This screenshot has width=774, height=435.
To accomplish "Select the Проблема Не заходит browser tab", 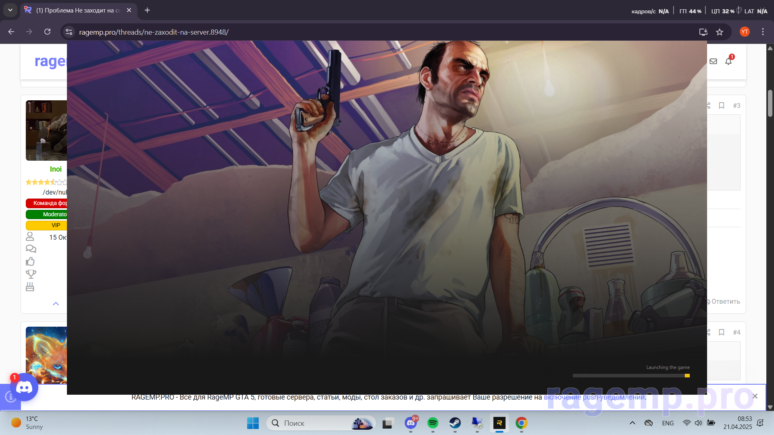I will click(x=78, y=10).
